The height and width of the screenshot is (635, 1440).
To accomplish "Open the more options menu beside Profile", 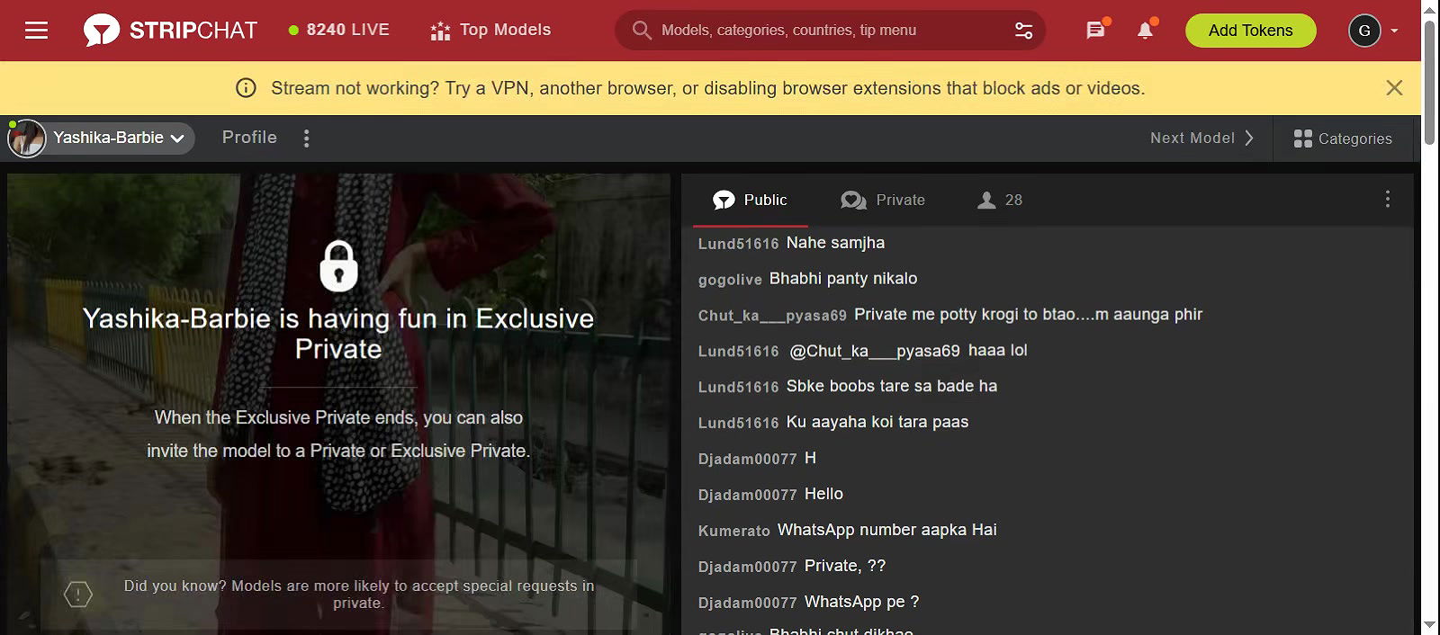I will [307, 139].
